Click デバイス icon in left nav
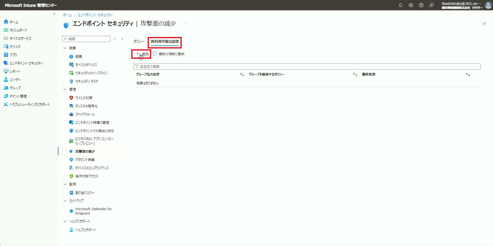493x246 pixels. point(6,46)
